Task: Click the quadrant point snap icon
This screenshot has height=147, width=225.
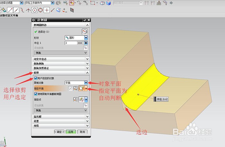Action: 40,10
